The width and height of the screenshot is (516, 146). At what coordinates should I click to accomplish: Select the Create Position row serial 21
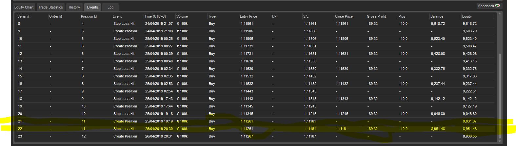pos(256,121)
